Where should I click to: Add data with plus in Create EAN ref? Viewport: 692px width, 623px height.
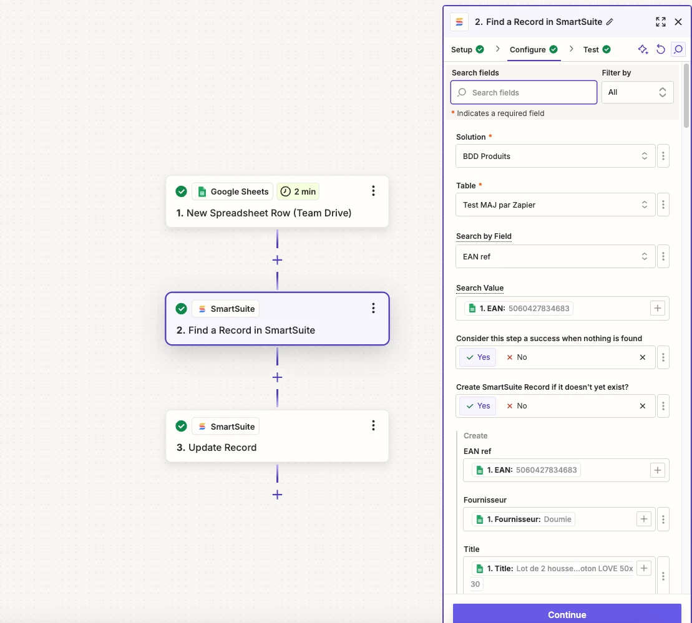[x=657, y=470]
